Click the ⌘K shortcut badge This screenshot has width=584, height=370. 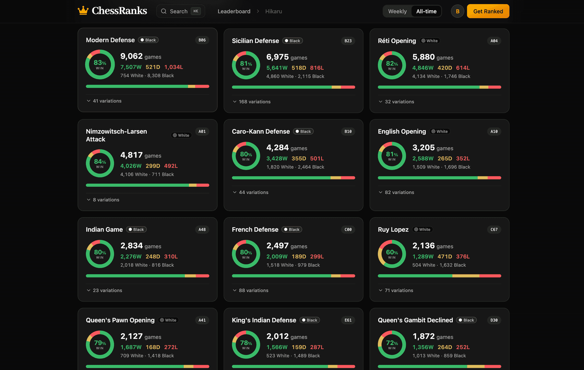(196, 11)
